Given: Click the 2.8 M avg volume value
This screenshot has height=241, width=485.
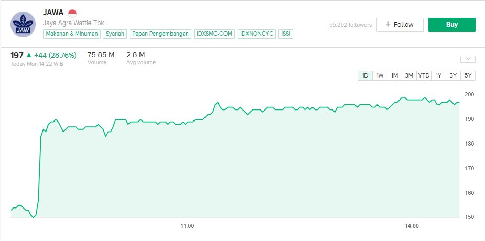Looking at the screenshot, I should click(x=135, y=55).
